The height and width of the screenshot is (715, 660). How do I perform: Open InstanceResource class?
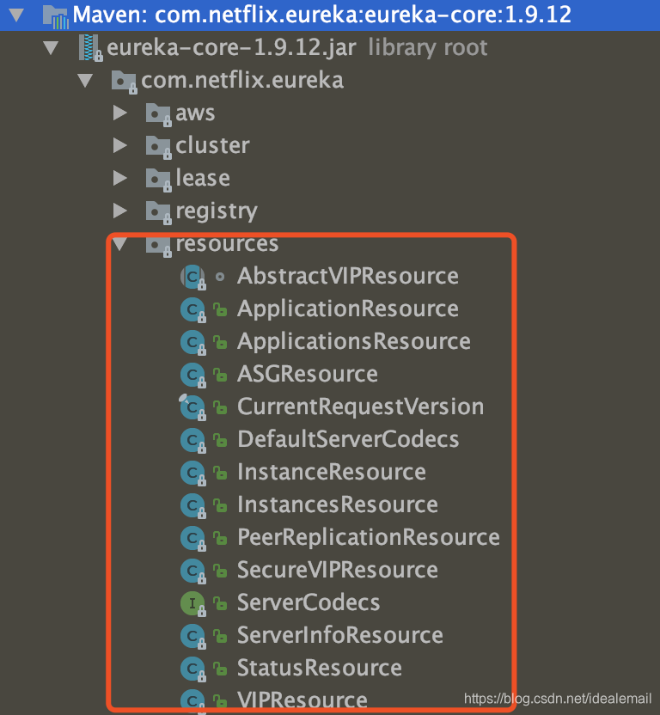coord(332,473)
